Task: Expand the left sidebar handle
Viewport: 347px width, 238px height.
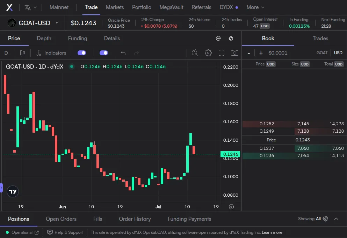Action: tap(1, 188)
